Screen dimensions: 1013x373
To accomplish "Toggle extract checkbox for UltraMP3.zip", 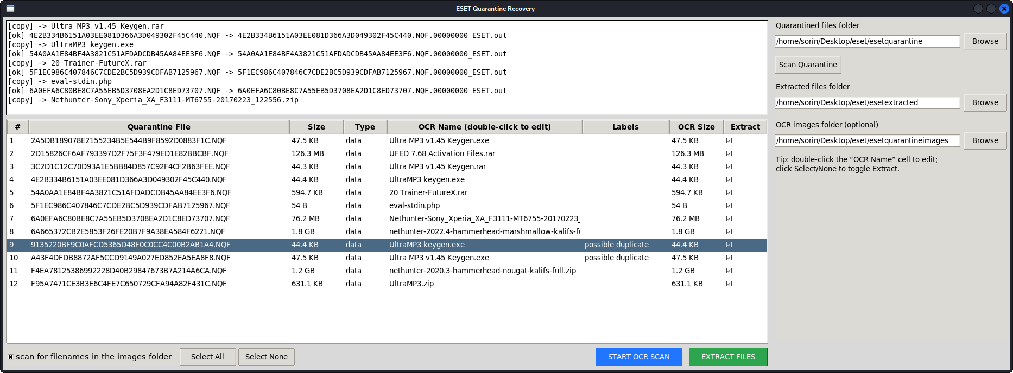I will pyautogui.click(x=729, y=284).
